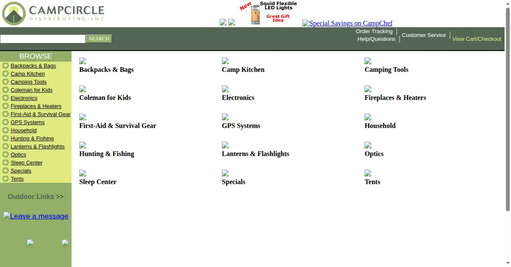Click the broken image above Specials heading

(225, 173)
